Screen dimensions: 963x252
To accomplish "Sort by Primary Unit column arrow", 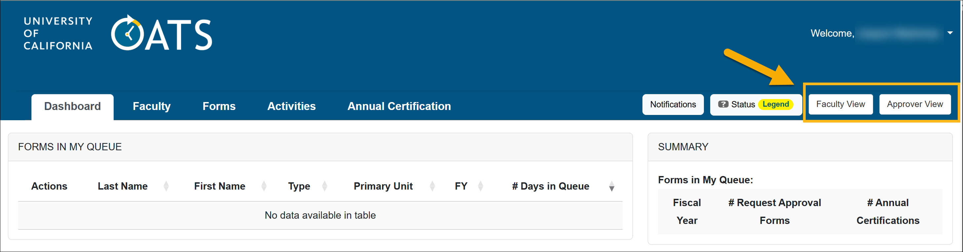I will tap(433, 186).
